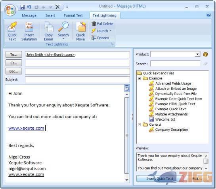The image size is (216, 189).
Task: Open the Product dropdown list
Action: click(x=197, y=54)
